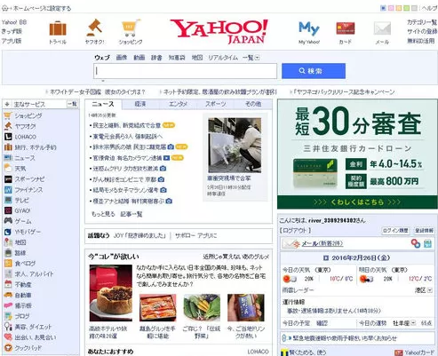Pick the pink theme color swatch
Screen dimensions: 438x356
pos(391,8)
